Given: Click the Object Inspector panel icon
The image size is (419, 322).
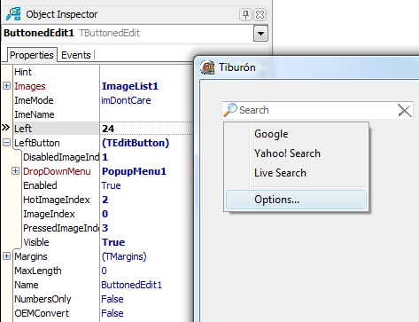Looking at the screenshot, I should point(13,14).
